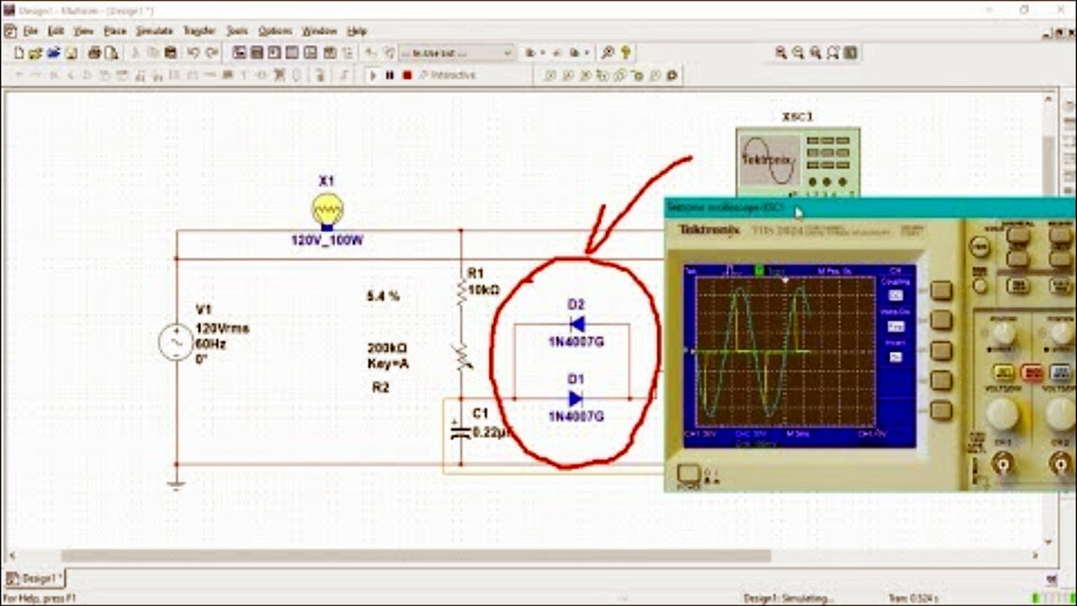Toggle the oscilloscope Power button
The width and height of the screenshot is (1077, 606).
[689, 476]
